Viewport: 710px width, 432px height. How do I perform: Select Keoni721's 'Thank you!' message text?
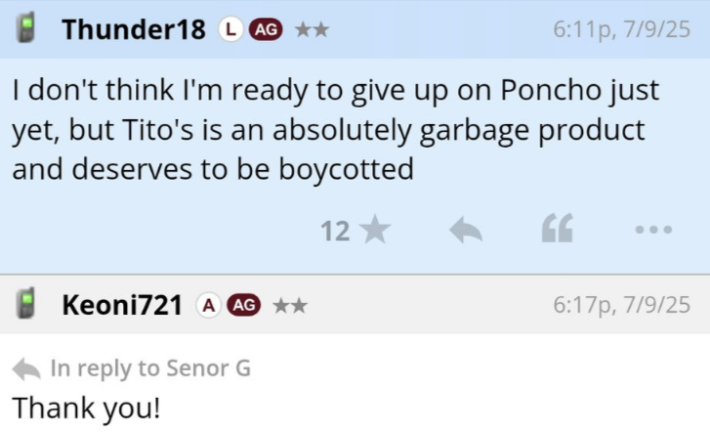[86, 408]
